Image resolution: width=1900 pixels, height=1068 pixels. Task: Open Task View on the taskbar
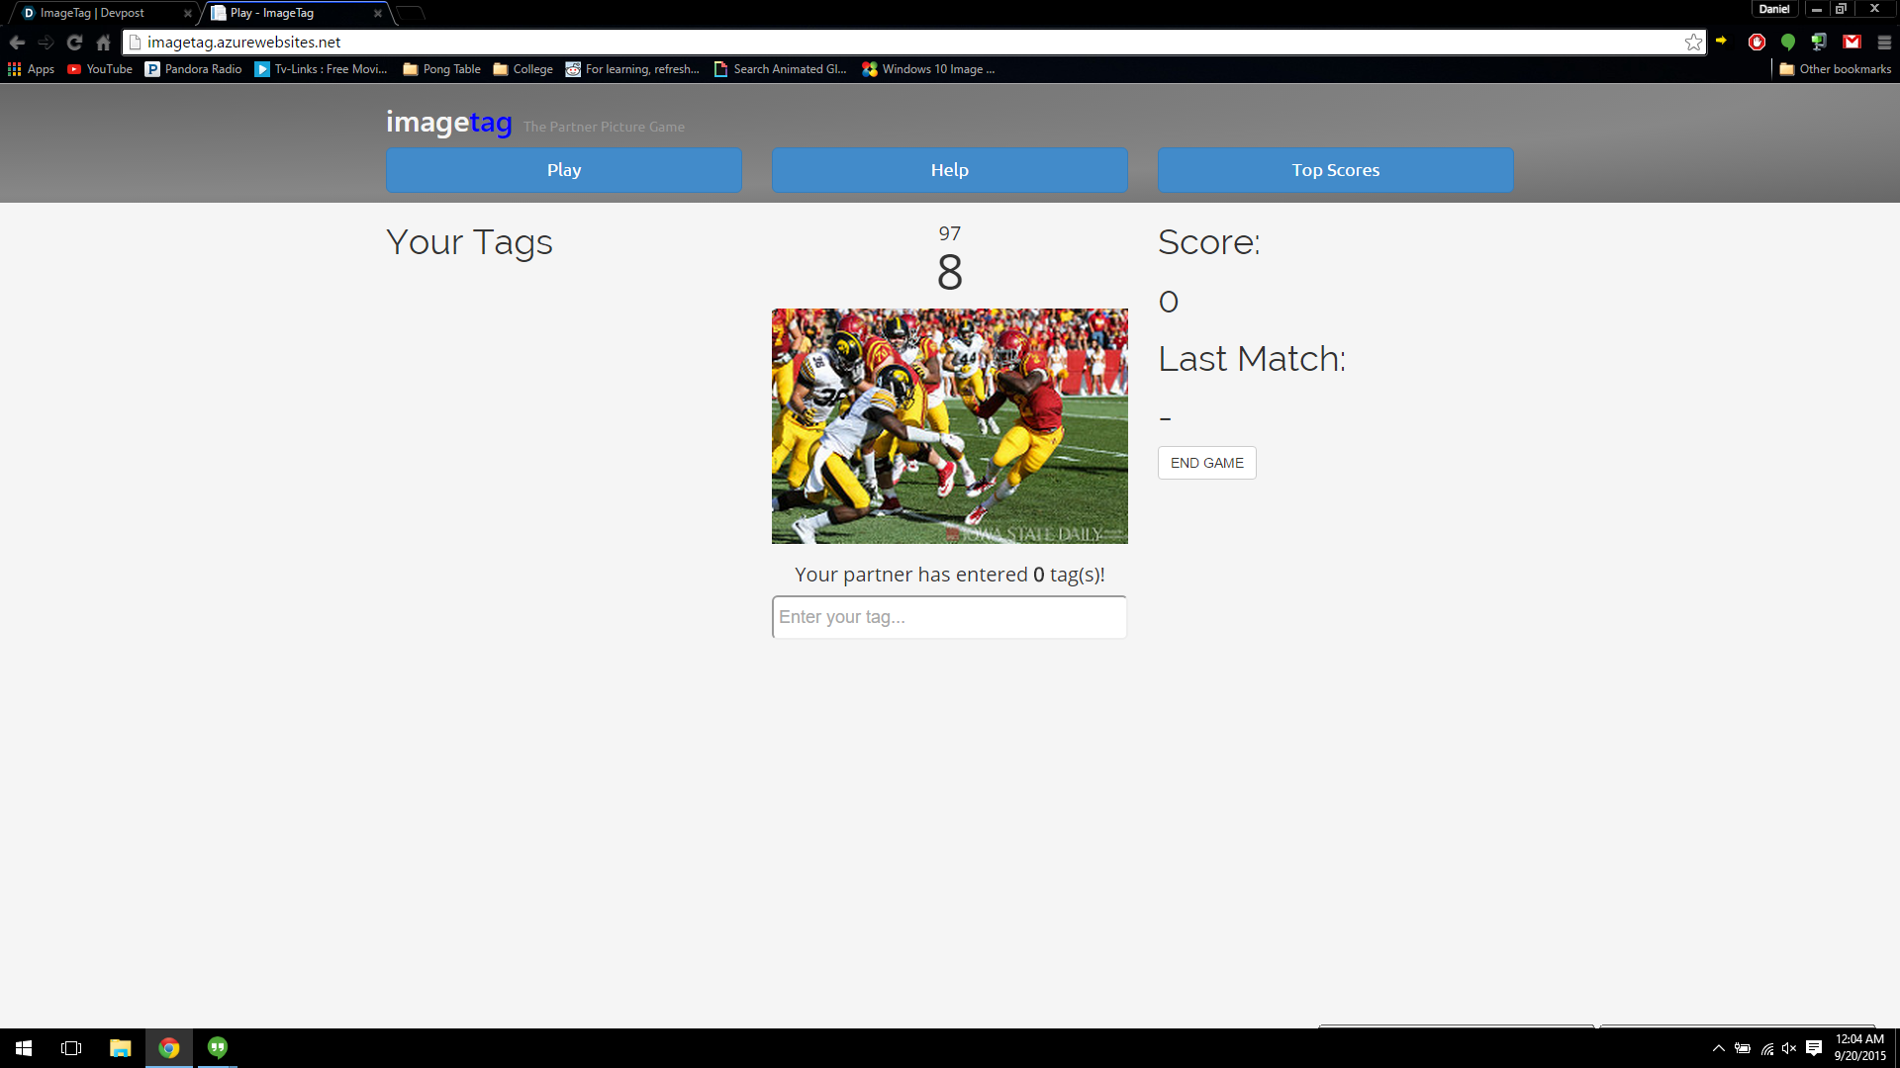[x=71, y=1048]
